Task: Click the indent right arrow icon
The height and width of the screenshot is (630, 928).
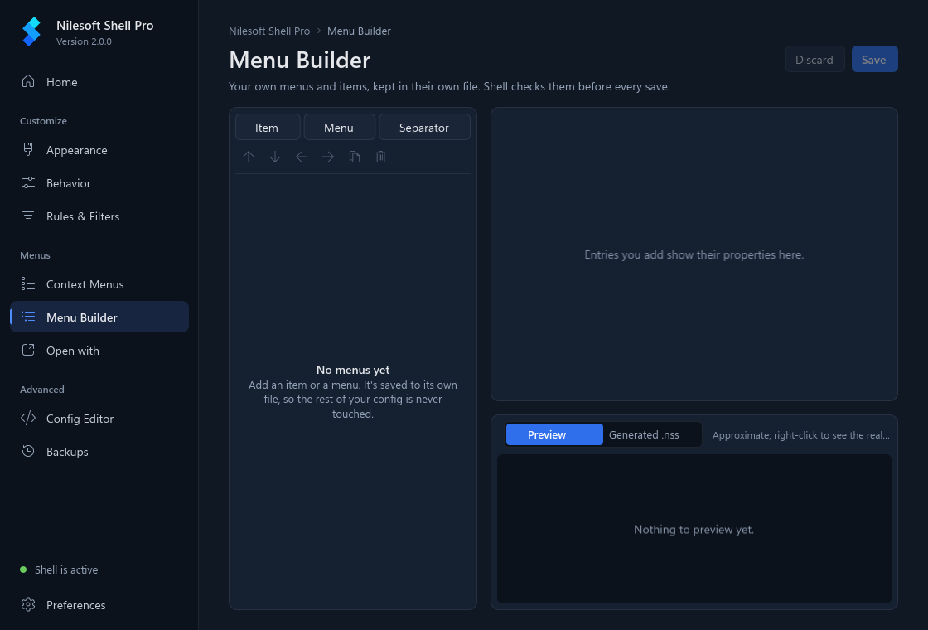Action: click(328, 157)
